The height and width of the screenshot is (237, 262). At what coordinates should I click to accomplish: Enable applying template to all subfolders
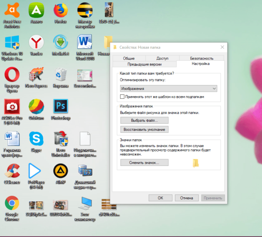tap(122, 97)
